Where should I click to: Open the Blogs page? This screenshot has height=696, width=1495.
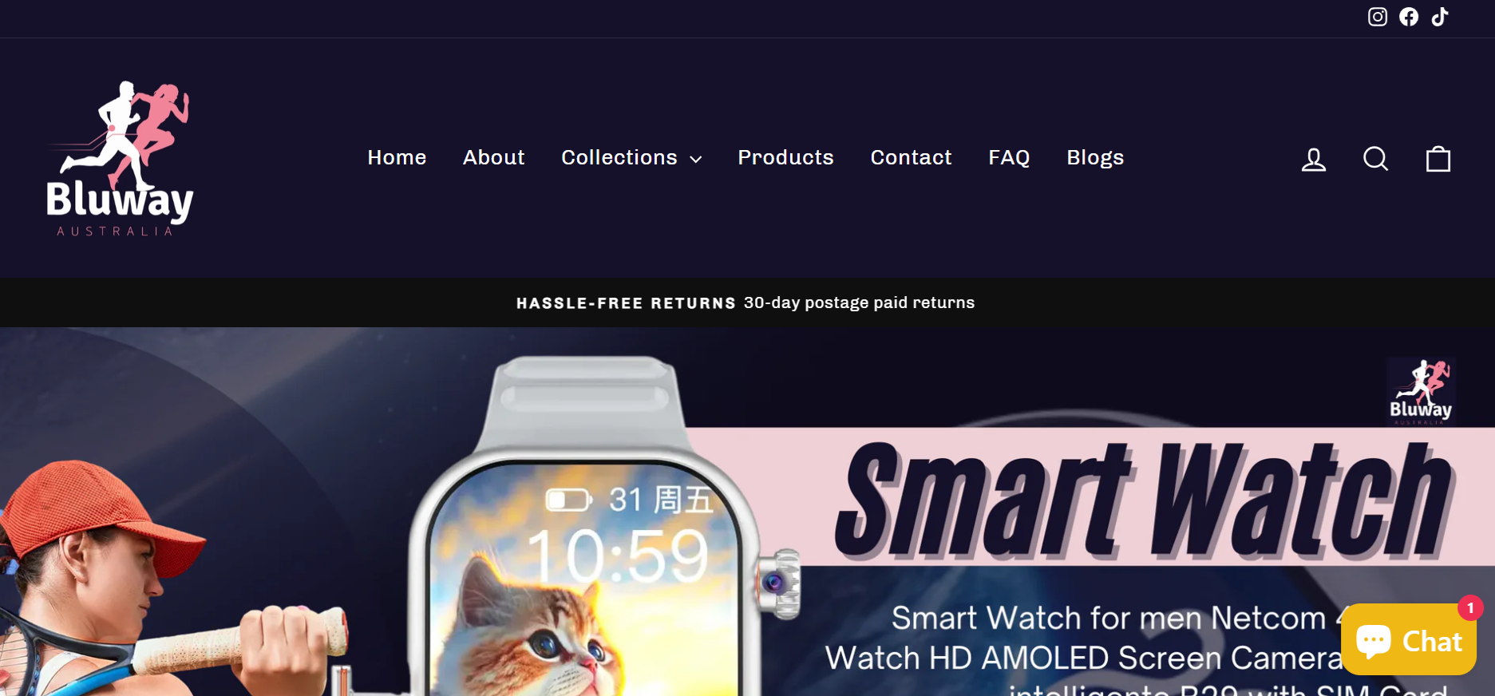(1095, 157)
